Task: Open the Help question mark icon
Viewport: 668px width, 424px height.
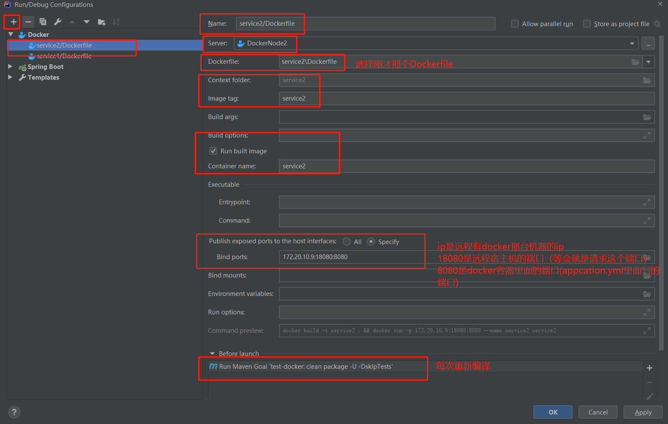Action: pyautogui.click(x=14, y=412)
